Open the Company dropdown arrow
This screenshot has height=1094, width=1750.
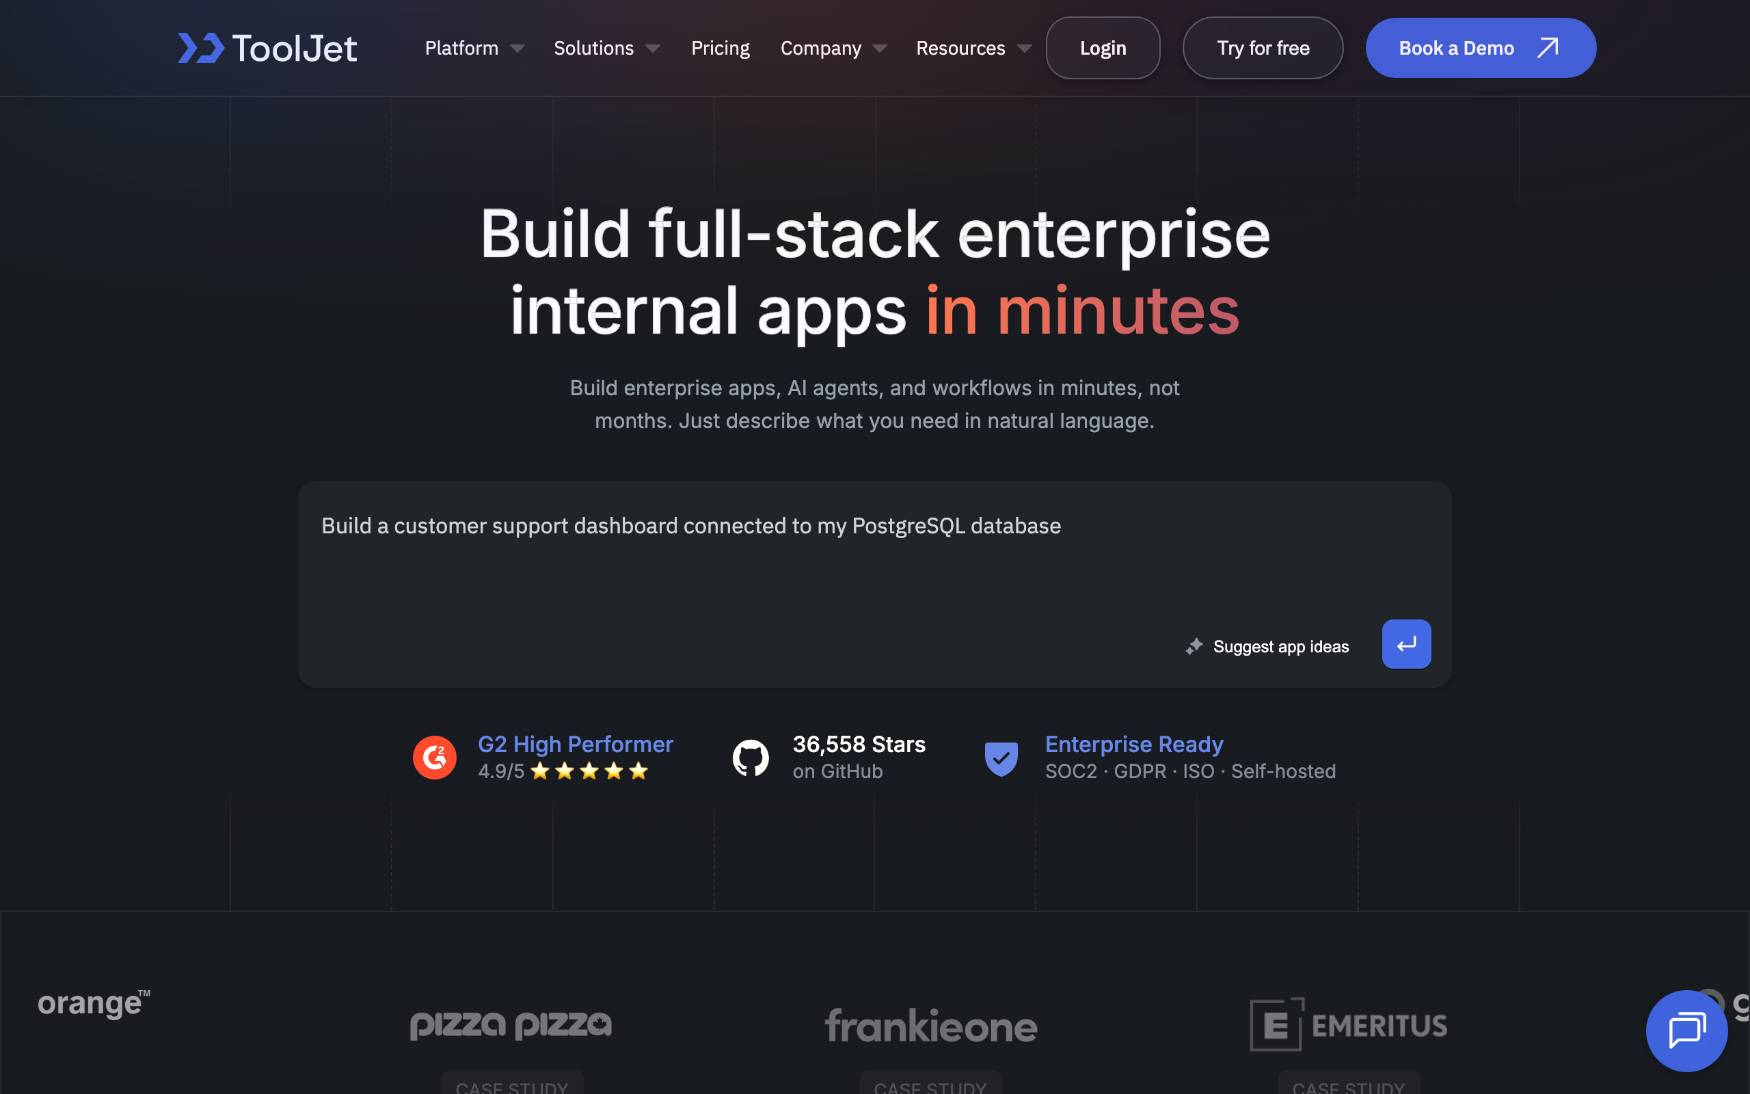(x=879, y=49)
